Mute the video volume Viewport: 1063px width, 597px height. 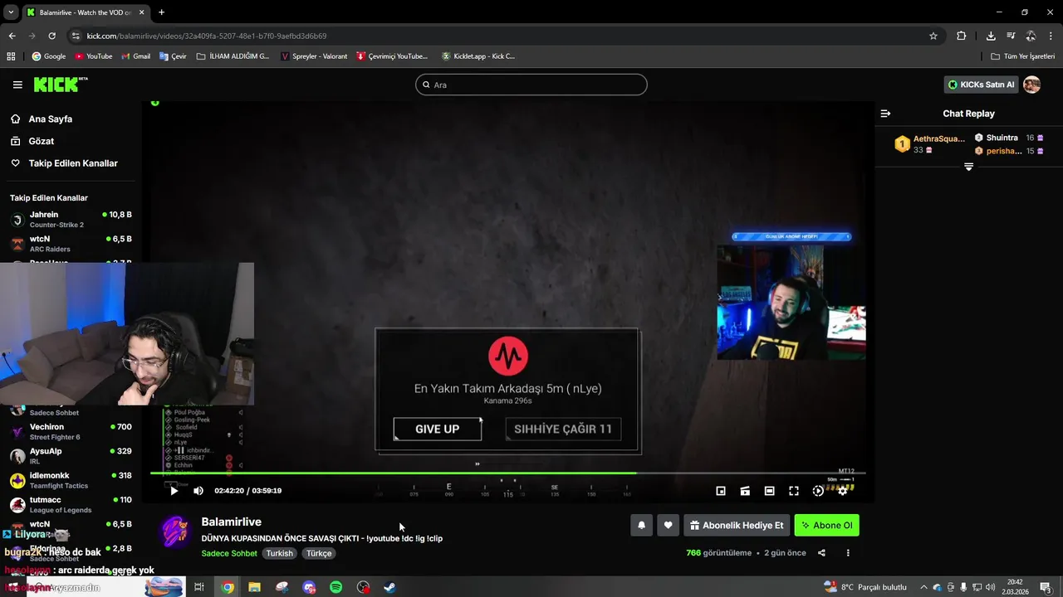pyautogui.click(x=198, y=491)
